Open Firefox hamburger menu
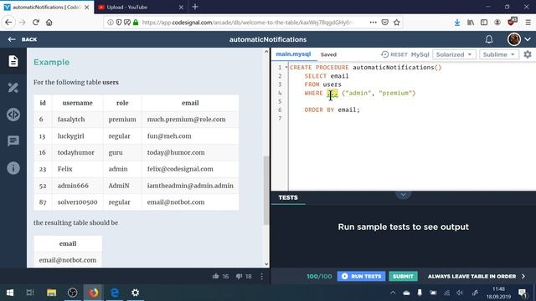This screenshot has width=536, height=301. click(x=528, y=23)
